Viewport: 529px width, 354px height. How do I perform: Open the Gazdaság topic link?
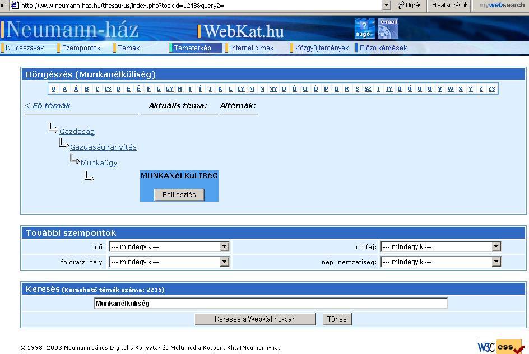[77, 132]
